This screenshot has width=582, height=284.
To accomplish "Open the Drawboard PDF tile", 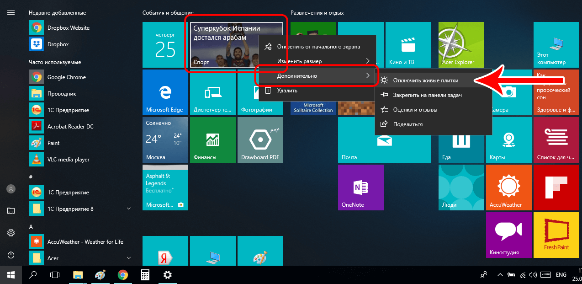I will click(260, 139).
